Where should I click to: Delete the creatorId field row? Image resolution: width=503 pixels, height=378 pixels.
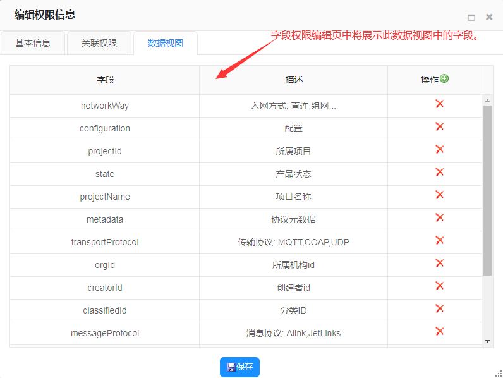pos(440,286)
